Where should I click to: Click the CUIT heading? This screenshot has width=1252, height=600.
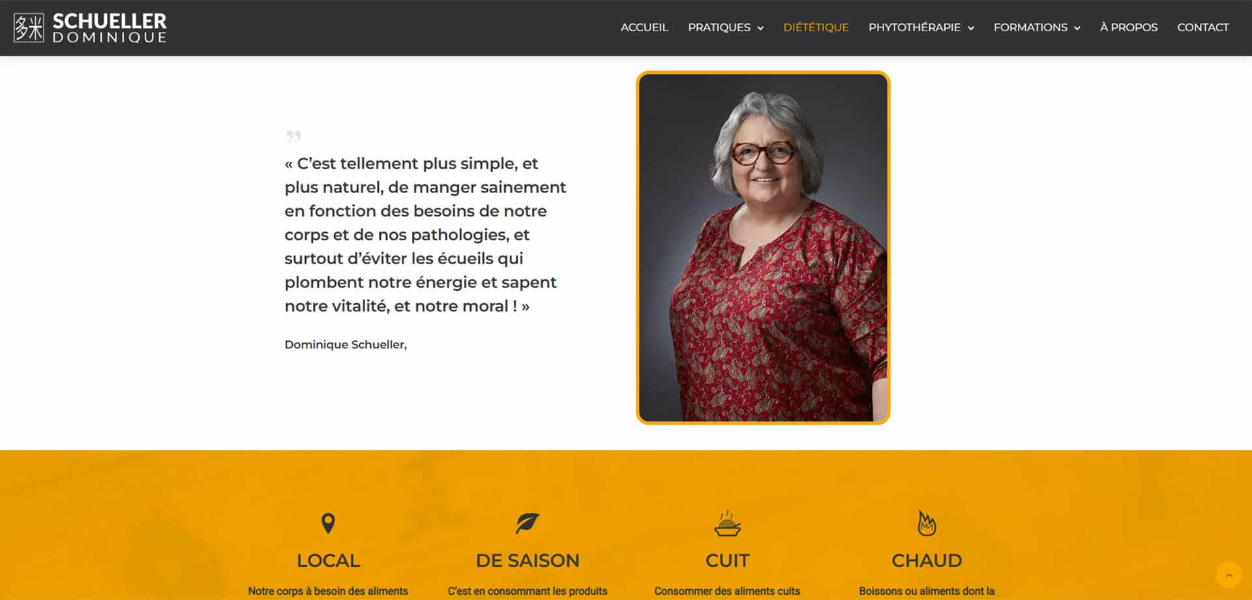(x=727, y=560)
